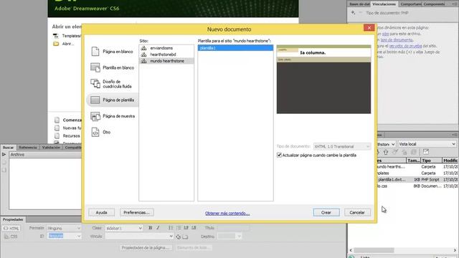
Task: Click the Ayuda button
Action: click(101, 212)
